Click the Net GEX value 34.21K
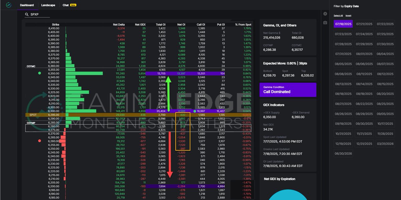This screenshot has width=401, height=200. coord(268,129)
